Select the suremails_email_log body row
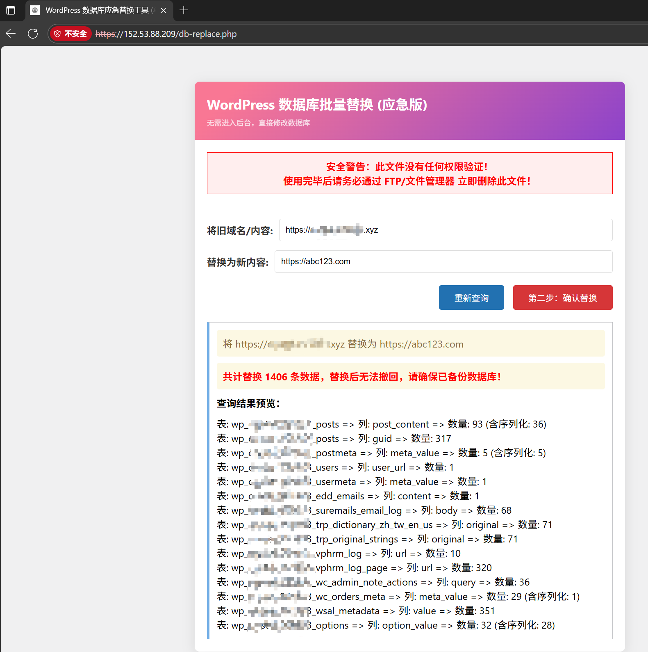 click(364, 510)
